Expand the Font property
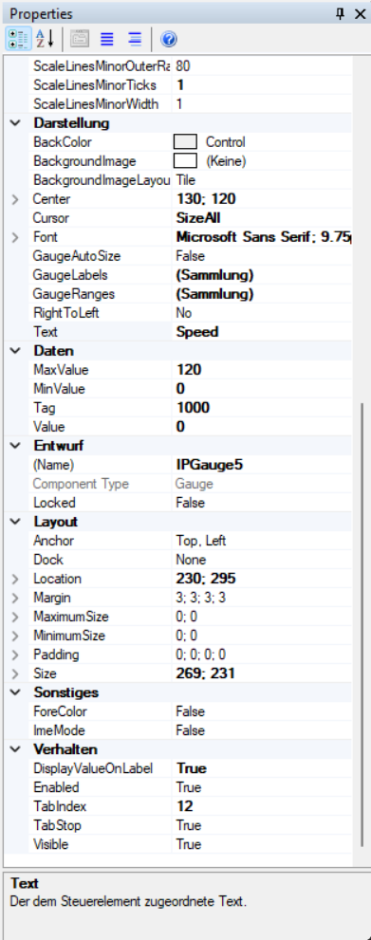371x940 pixels. coord(15,237)
